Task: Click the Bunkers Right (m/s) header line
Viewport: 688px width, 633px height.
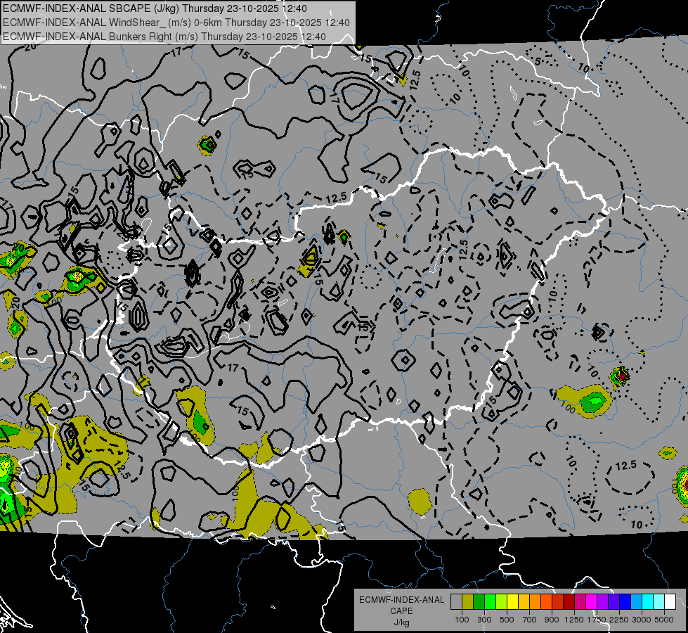Action: pos(164,37)
